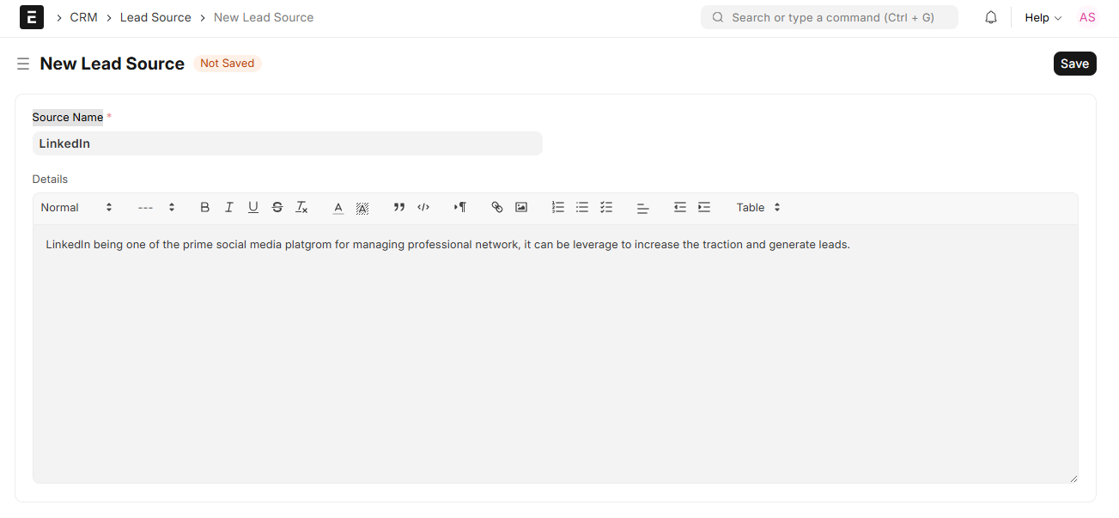Toggle underline formatting in Details editor
Image resolution: width=1119 pixels, height=518 pixels.
click(253, 207)
